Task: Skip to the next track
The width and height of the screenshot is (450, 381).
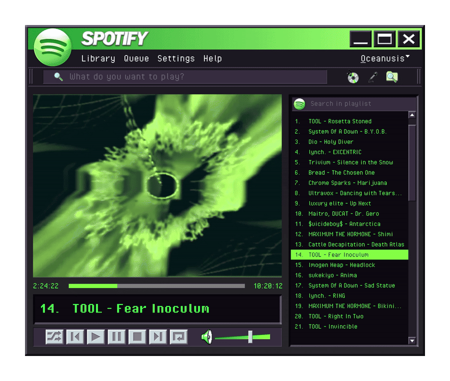Action: 158,337
